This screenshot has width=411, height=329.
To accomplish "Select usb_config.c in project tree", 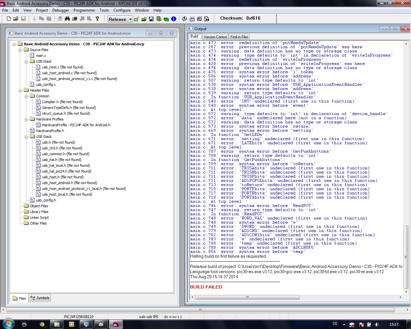I will [46, 84].
